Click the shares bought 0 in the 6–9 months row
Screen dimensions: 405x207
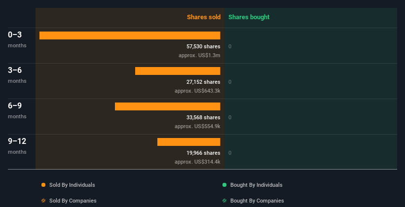coord(230,117)
